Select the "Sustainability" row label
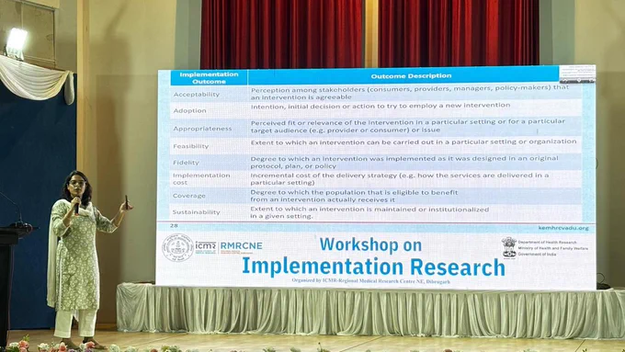The image size is (625, 352). 196,212
